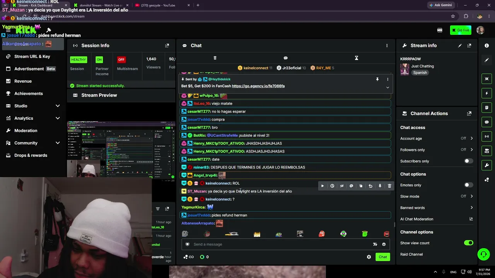Open the profile avatar menu
This screenshot has width=495, height=278.
[480, 30]
